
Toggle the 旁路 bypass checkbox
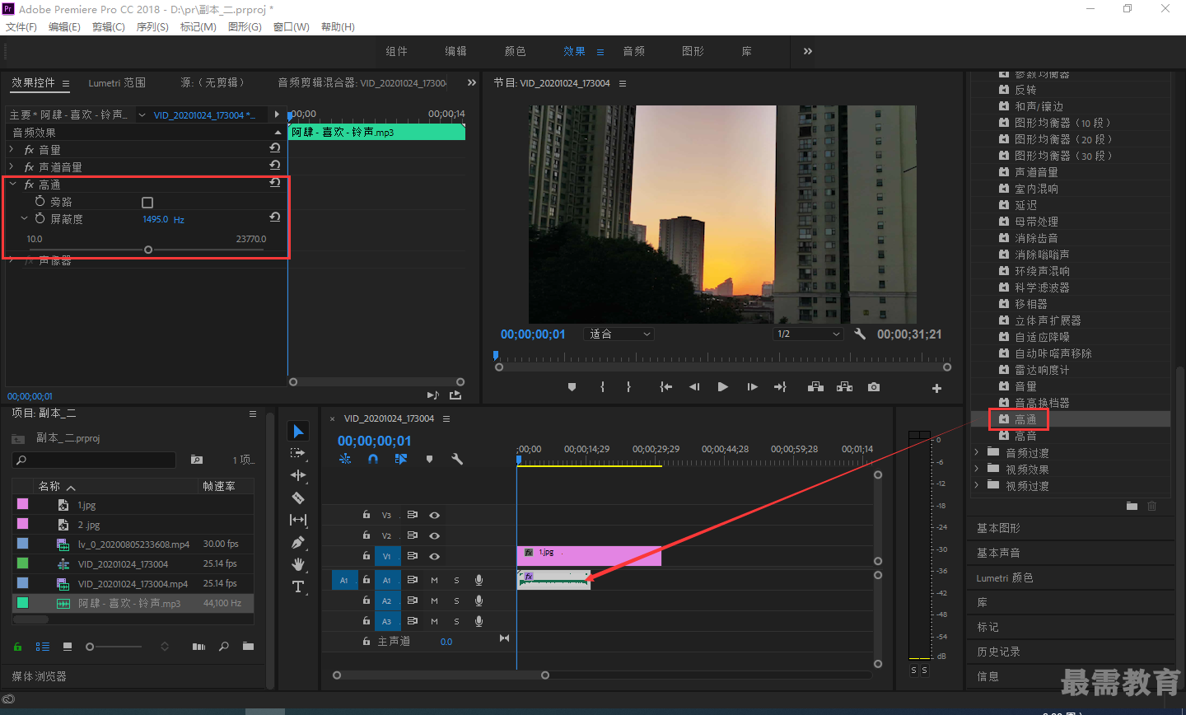point(147,203)
